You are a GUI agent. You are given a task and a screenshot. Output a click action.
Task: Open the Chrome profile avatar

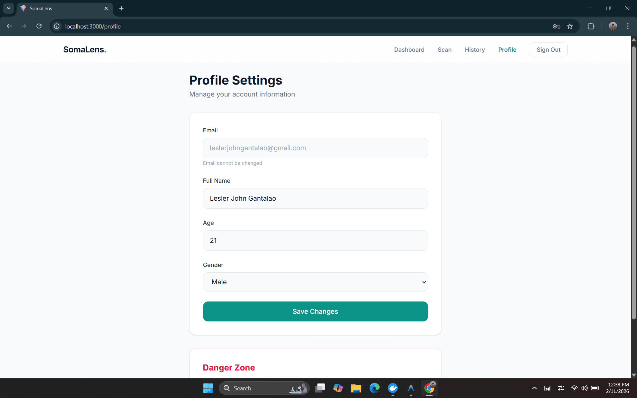tap(613, 26)
